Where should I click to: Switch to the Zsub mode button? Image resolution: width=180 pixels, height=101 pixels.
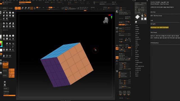[x=54, y=8]
